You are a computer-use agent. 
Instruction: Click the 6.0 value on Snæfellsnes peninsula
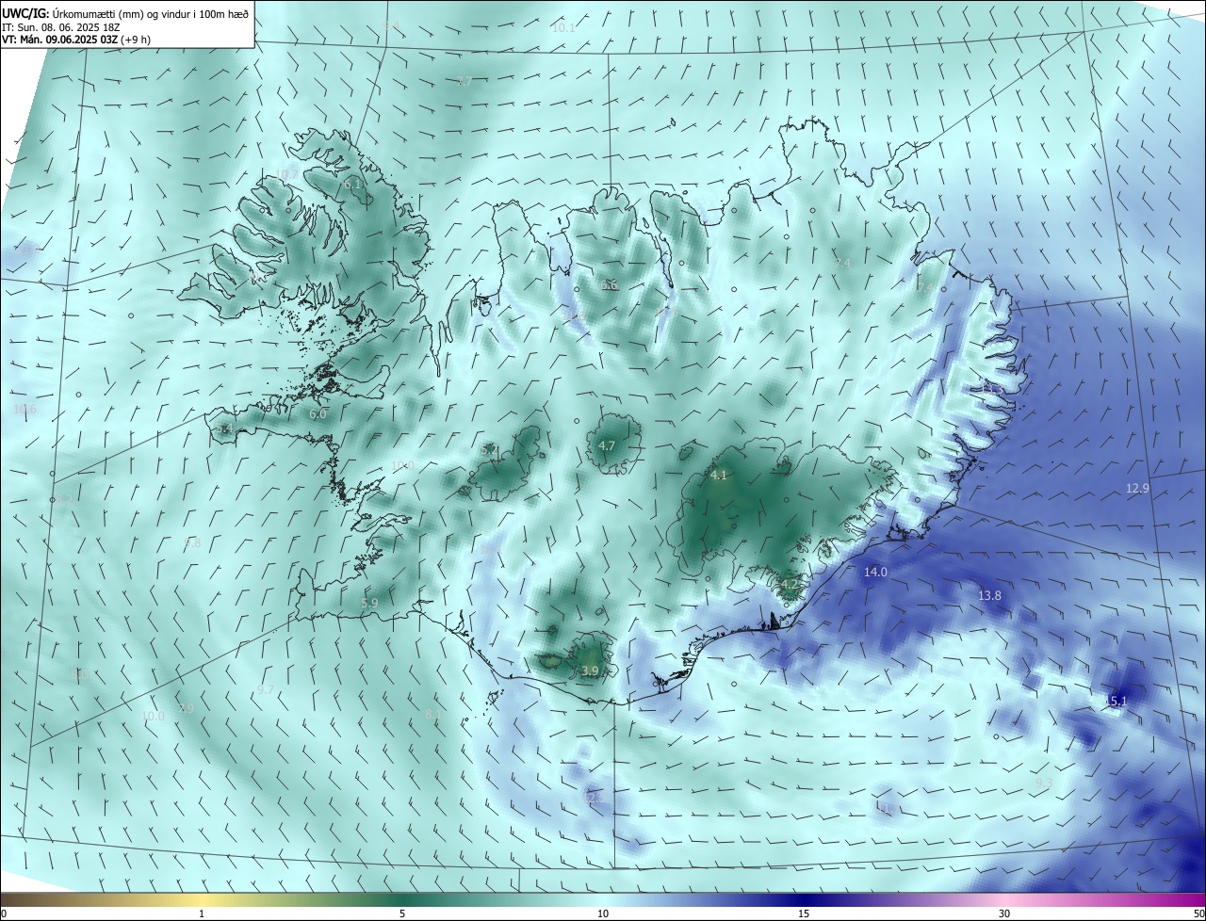click(x=318, y=413)
